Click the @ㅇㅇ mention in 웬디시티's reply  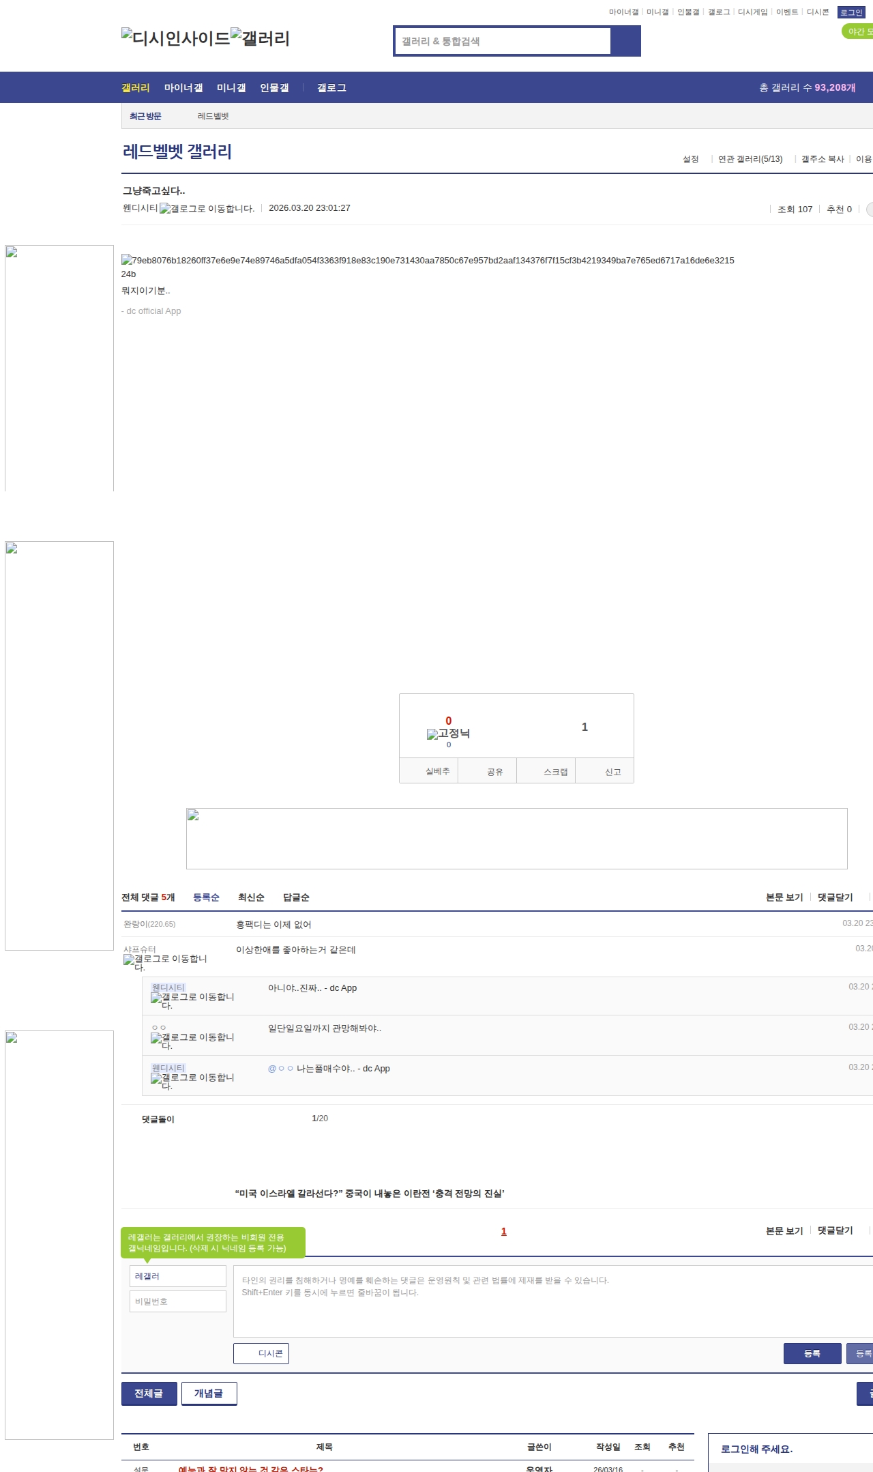click(280, 1069)
